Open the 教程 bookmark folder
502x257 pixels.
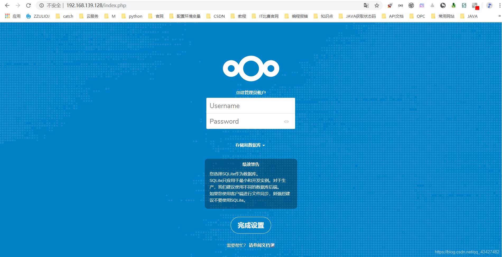tap(238, 16)
